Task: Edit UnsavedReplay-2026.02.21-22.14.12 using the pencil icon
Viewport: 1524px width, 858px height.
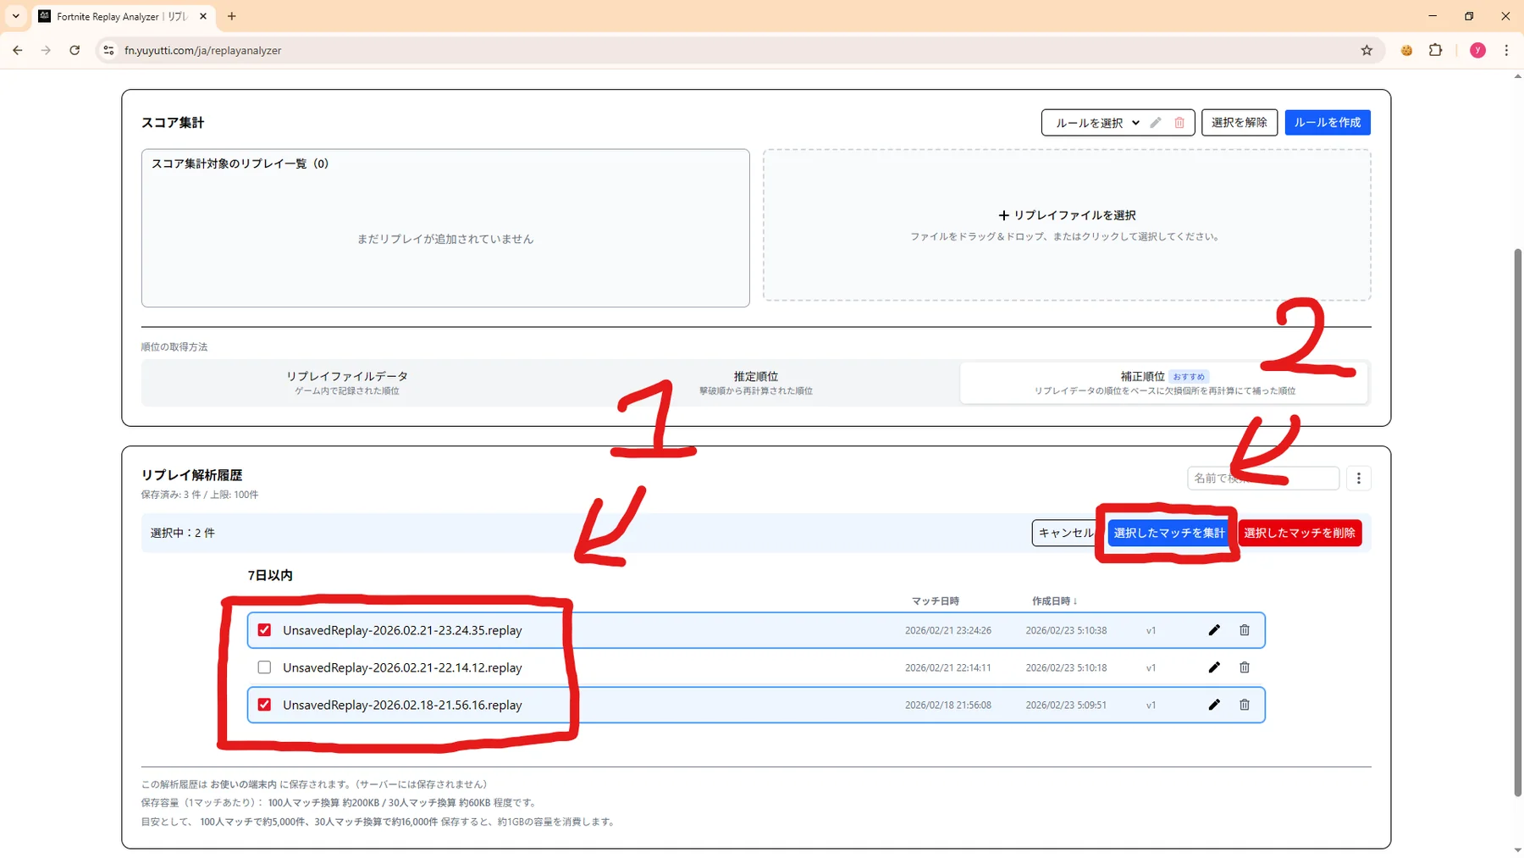Action: point(1214,667)
